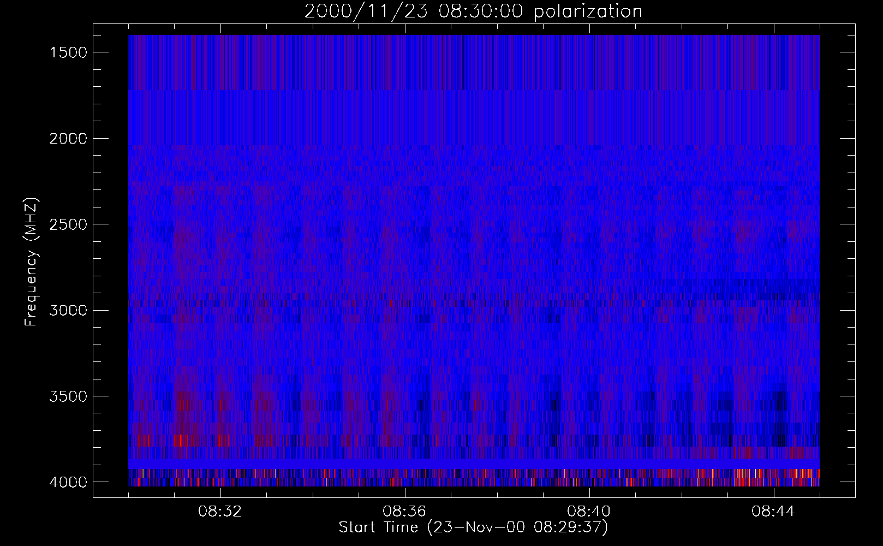The width and height of the screenshot is (883, 546).
Task: Click the 08:32 time tick label
Action: tap(220, 512)
